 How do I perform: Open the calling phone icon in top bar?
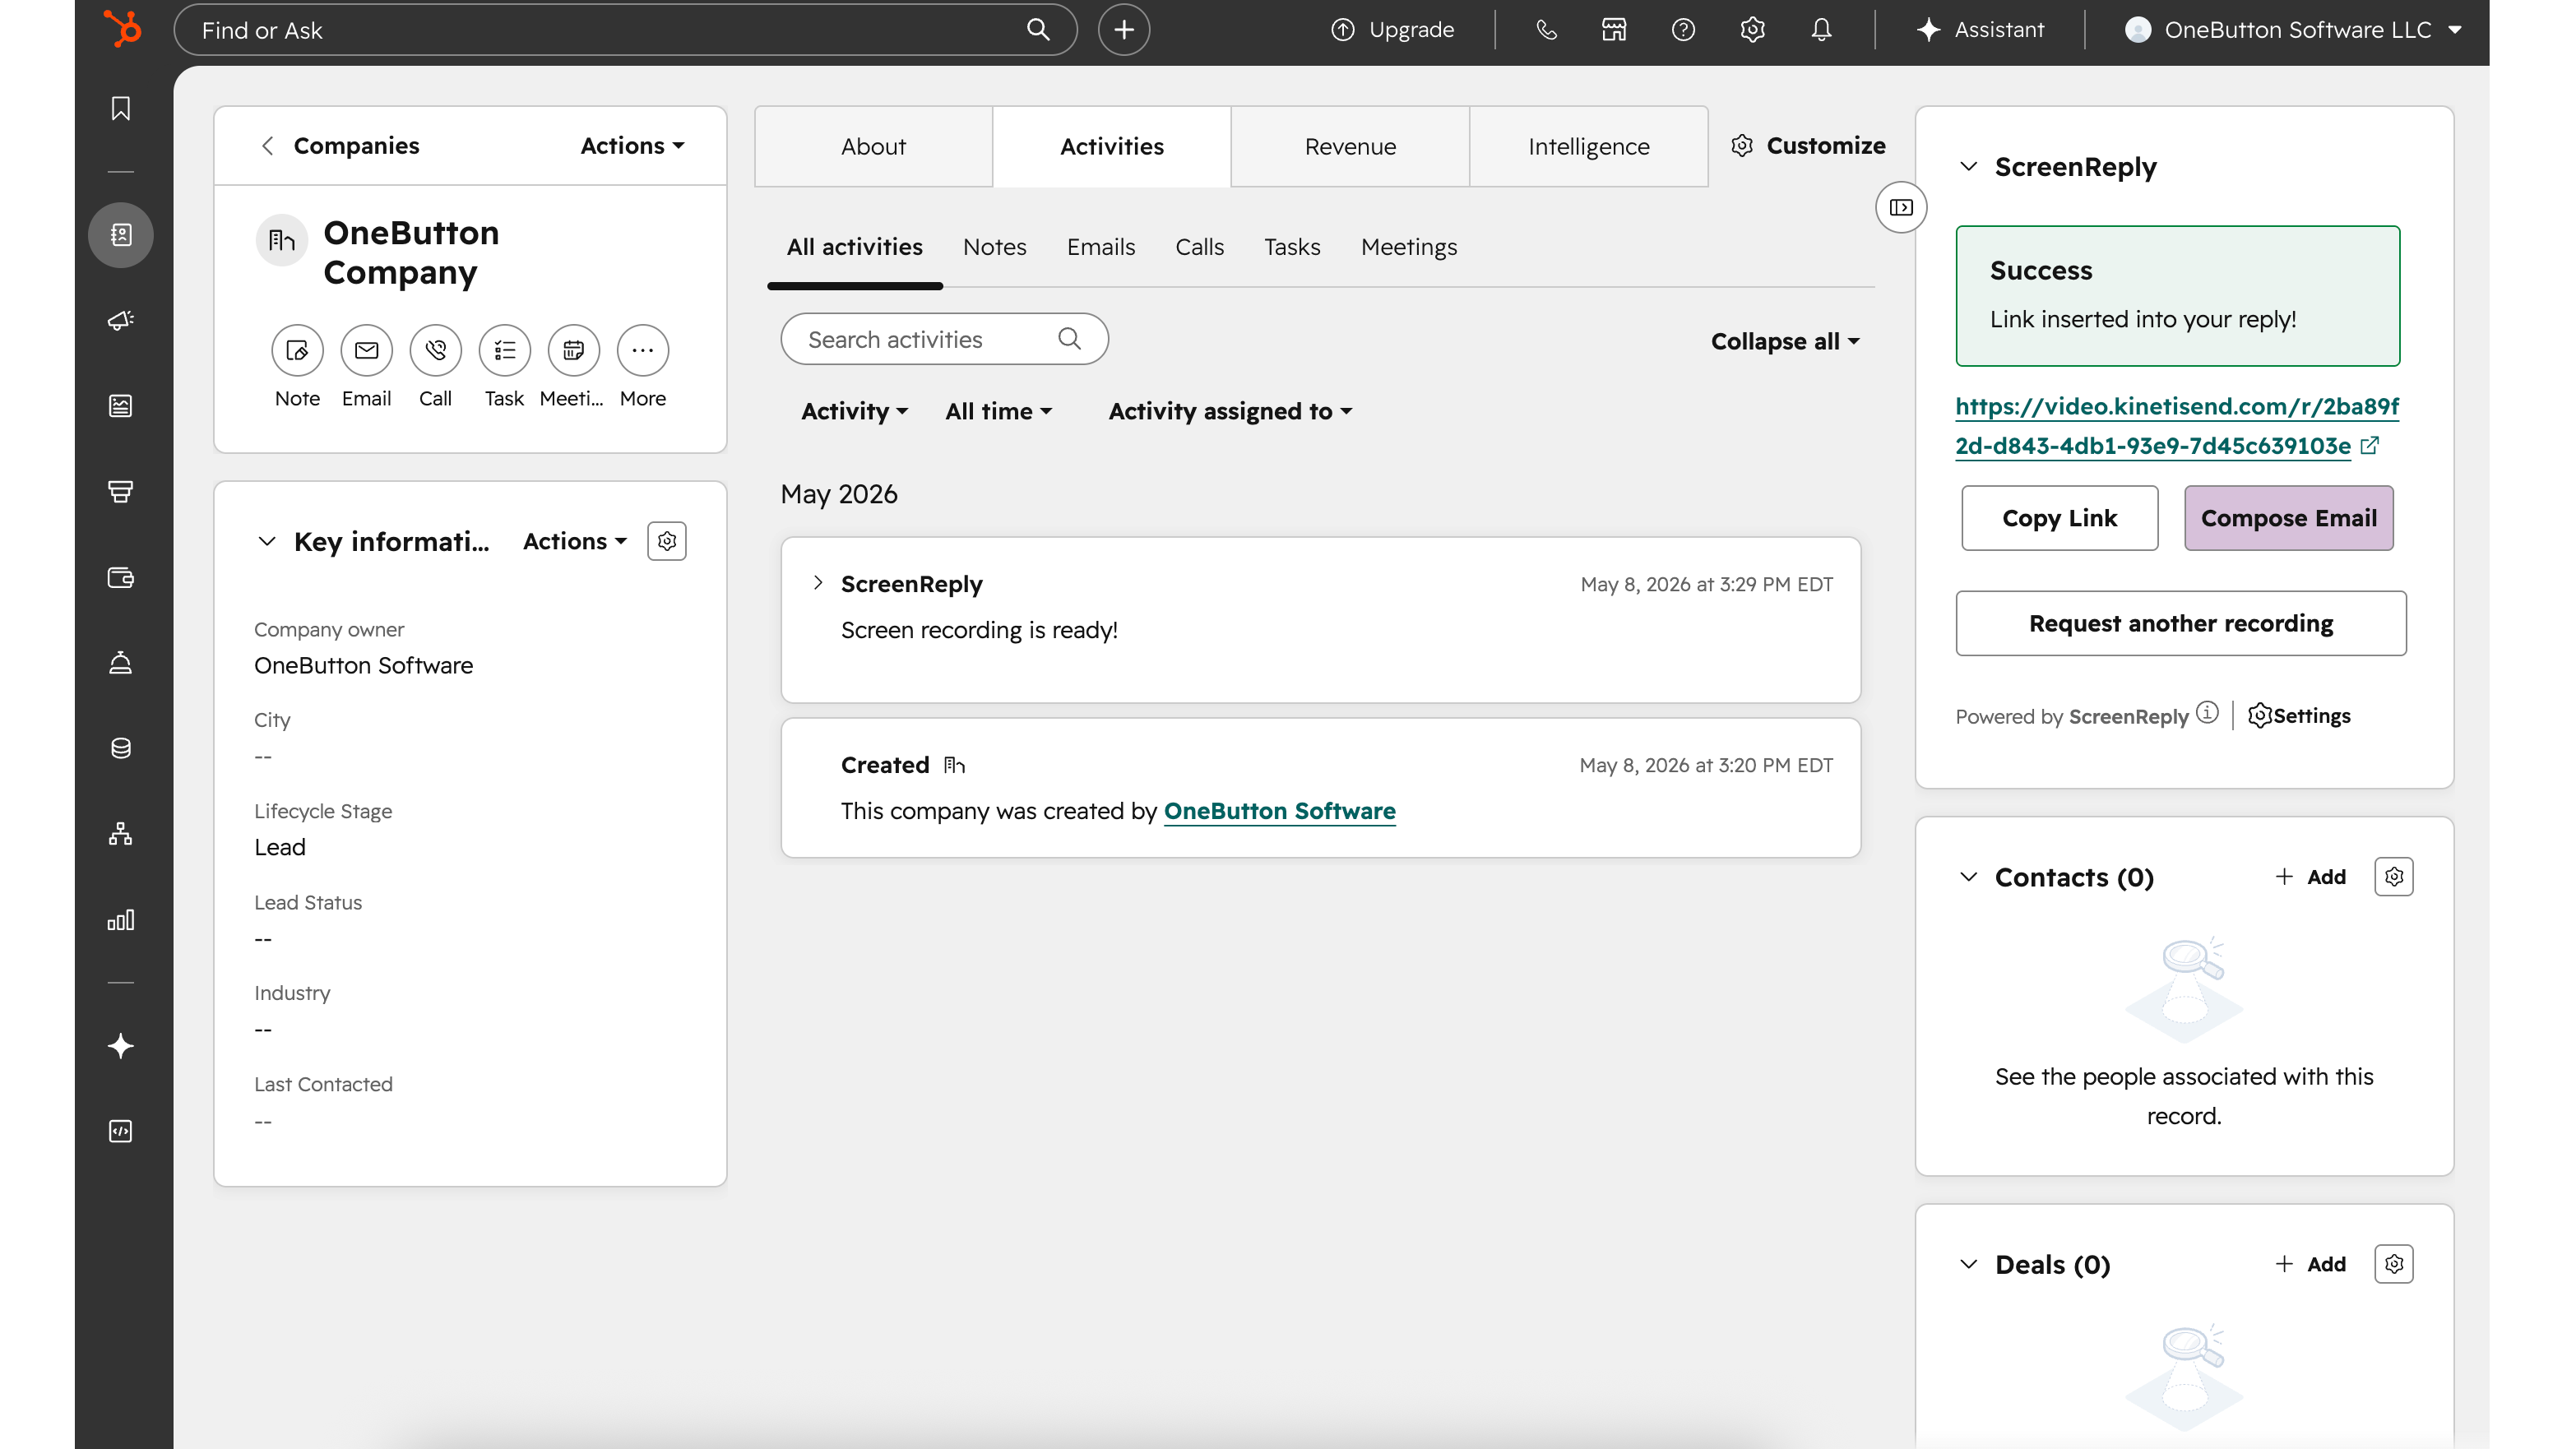tap(1546, 30)
